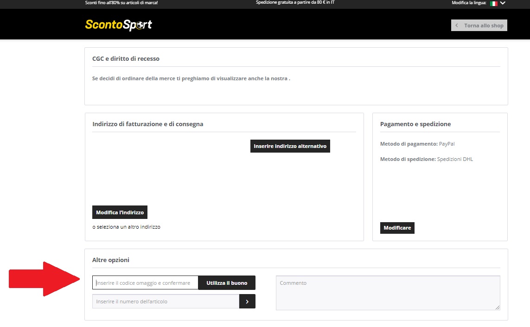Open the language dropdown chevron
Image resolution: width=530 pixels, height=327 pixels.
coord(503,3)
